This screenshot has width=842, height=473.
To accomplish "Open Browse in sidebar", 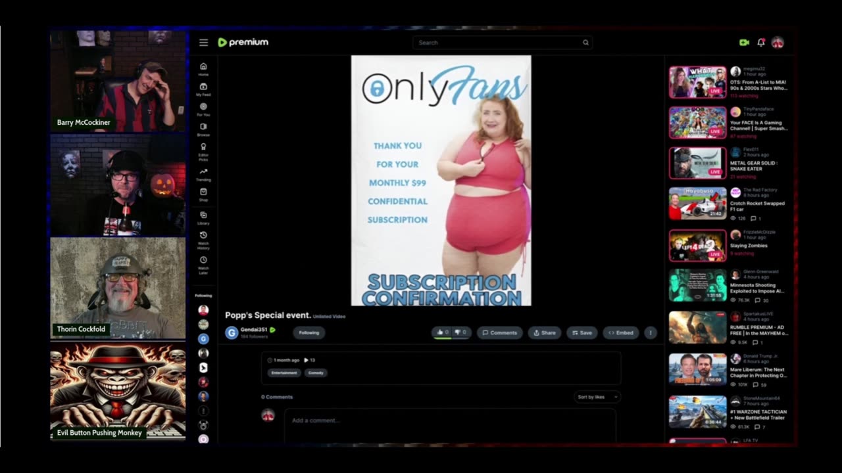I will [x=203, y=129].
